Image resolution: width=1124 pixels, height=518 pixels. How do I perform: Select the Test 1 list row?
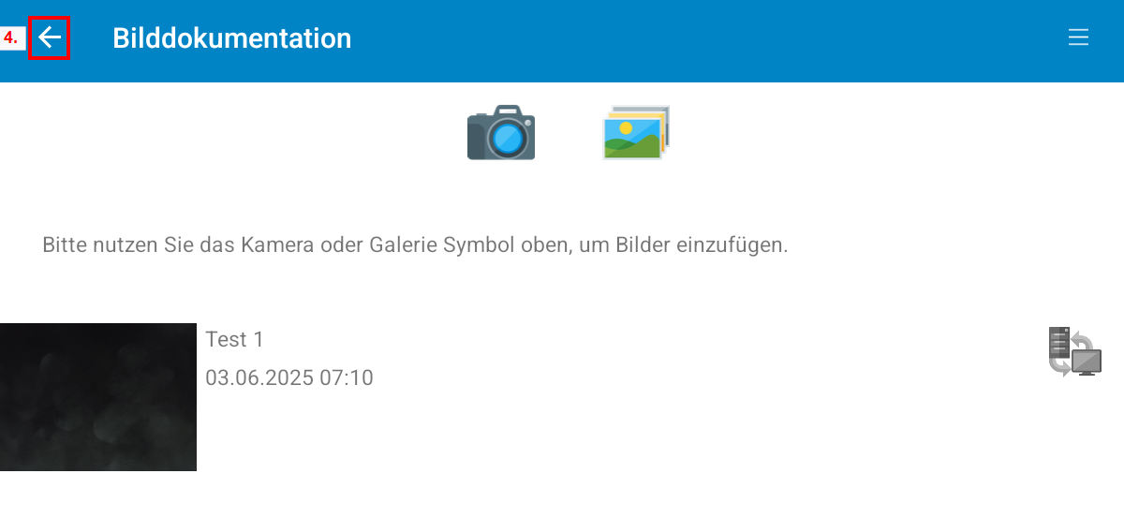[562, 396]
